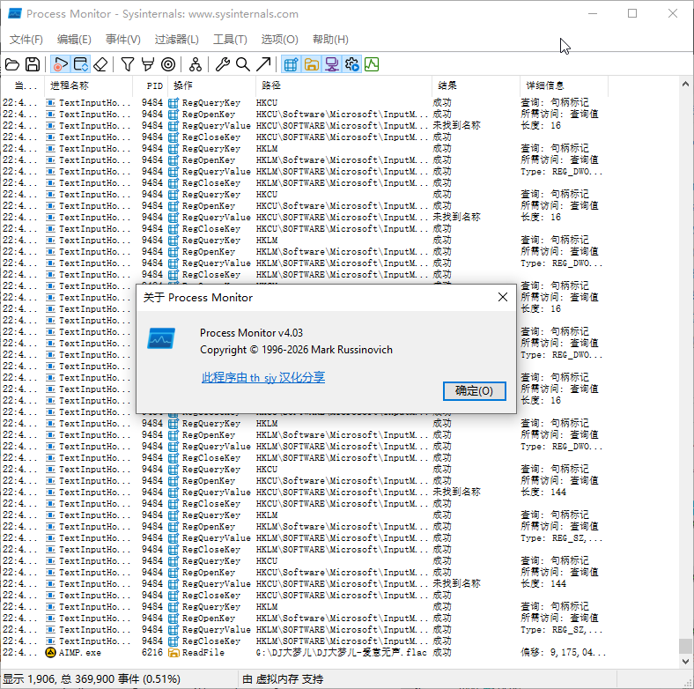Open a saved log with the Open icon
Viewport: 694px width, 689px height.
pyautogui.click(x=12, y=64)
